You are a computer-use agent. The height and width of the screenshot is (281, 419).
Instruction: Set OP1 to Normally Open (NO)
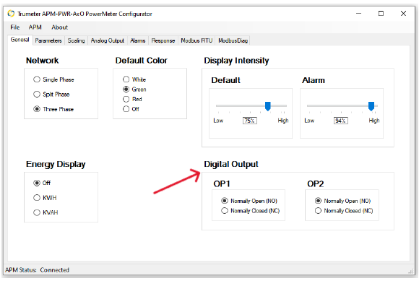tap(249, 201)
